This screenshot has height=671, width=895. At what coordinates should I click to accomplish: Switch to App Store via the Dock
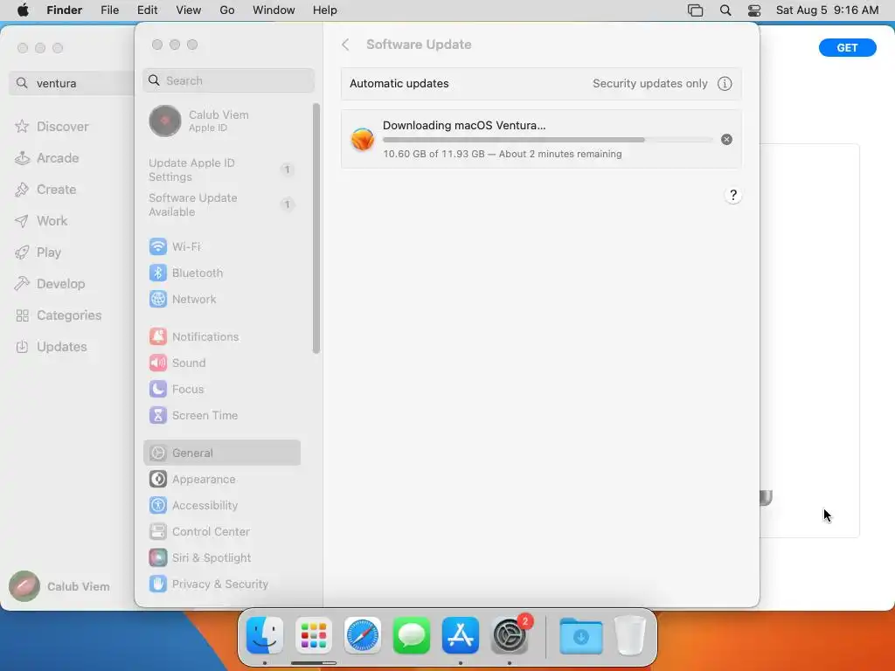click(461, 635)
